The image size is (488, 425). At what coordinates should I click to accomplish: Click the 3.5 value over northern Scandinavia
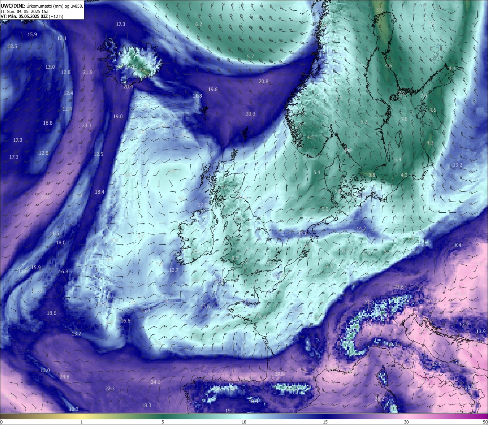pos(379,10)
